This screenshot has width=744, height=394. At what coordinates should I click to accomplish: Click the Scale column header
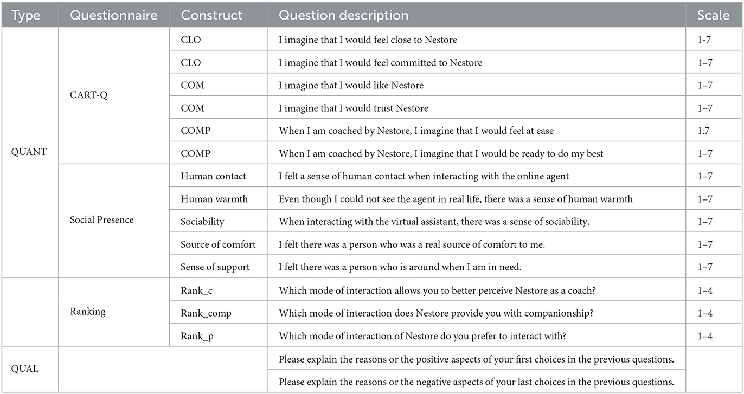714,15
